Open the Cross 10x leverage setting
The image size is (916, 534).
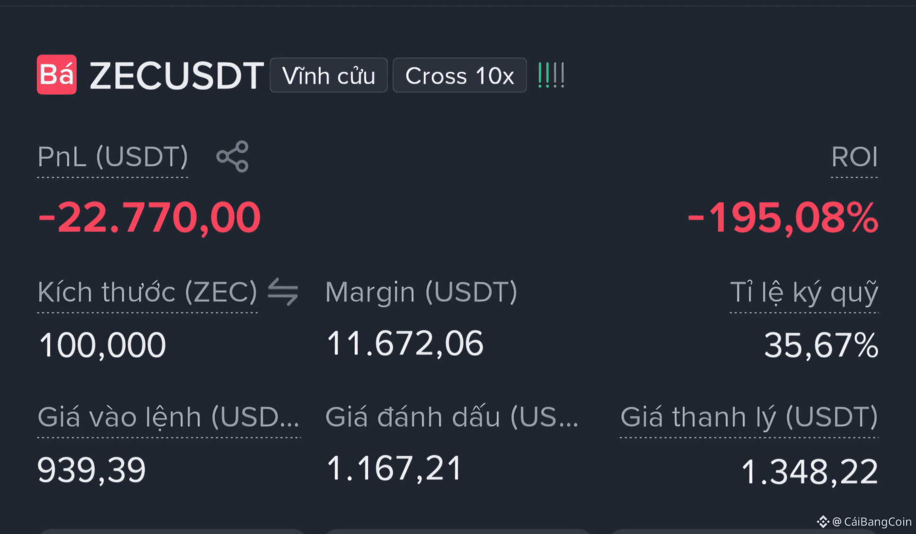(460, 75)
